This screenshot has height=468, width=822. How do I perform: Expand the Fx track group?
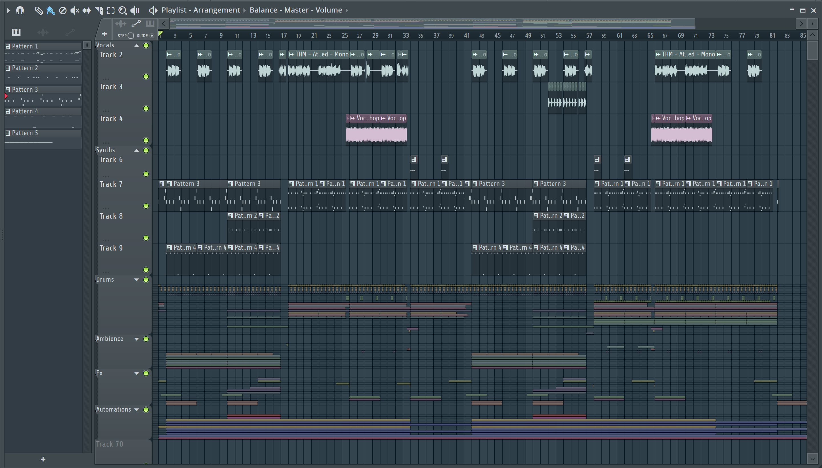pos(136,373)
